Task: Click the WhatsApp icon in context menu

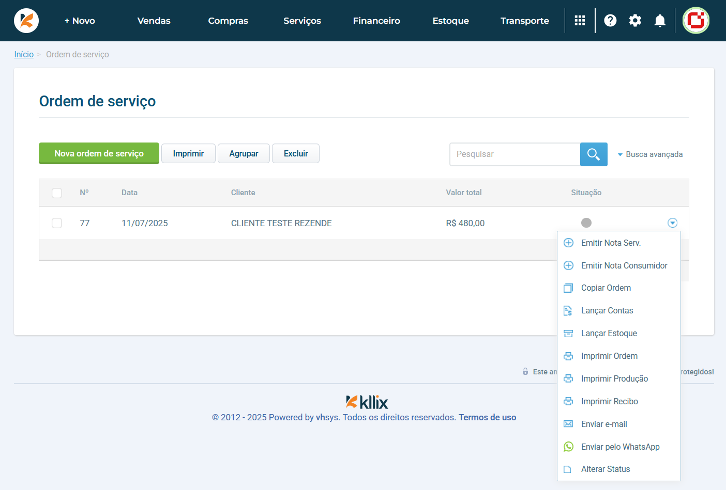Action: click(x=568, y=447)
